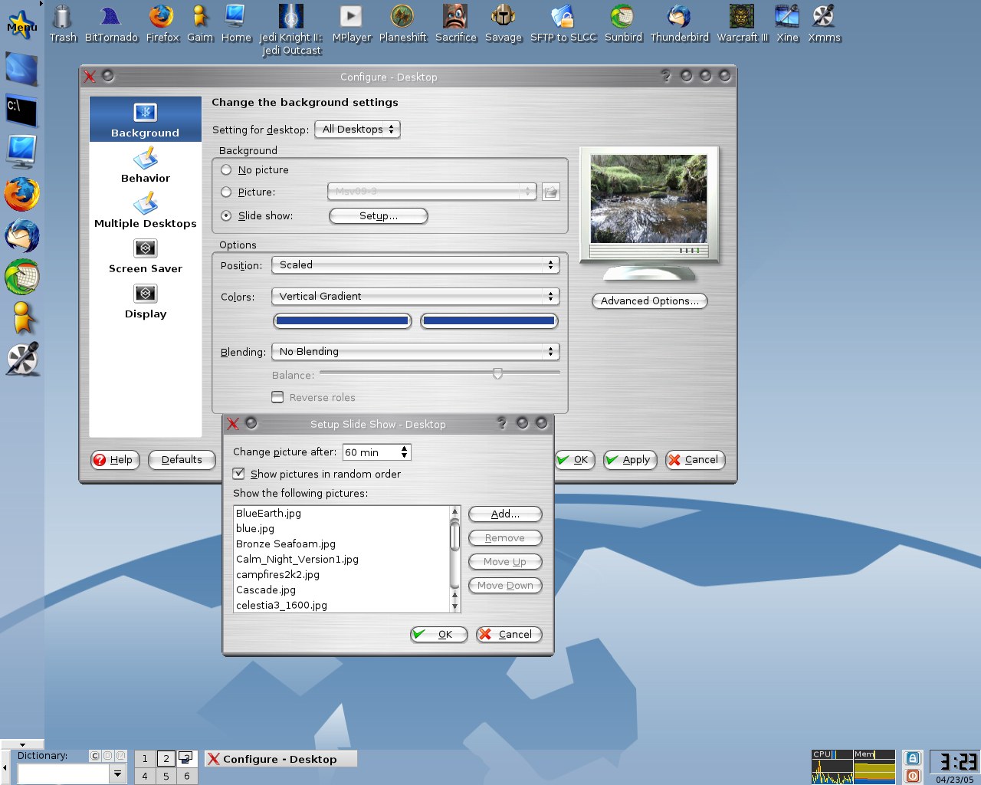Click the Sunbird icon in side panel
This screenshot has width=981, height=785.
[21, 277]
